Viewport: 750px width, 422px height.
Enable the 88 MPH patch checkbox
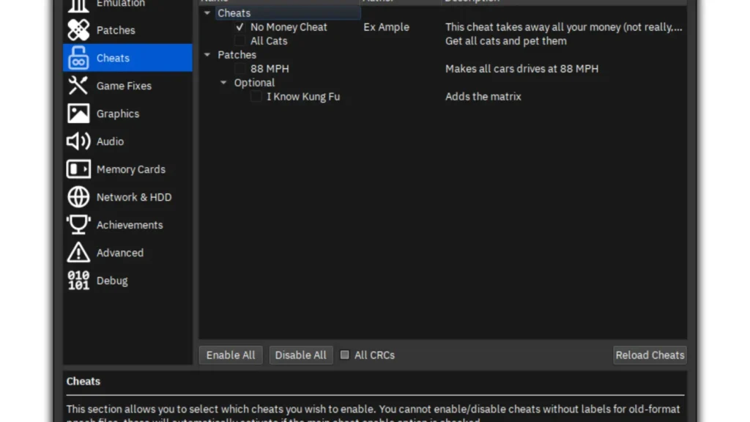[240, 69]
